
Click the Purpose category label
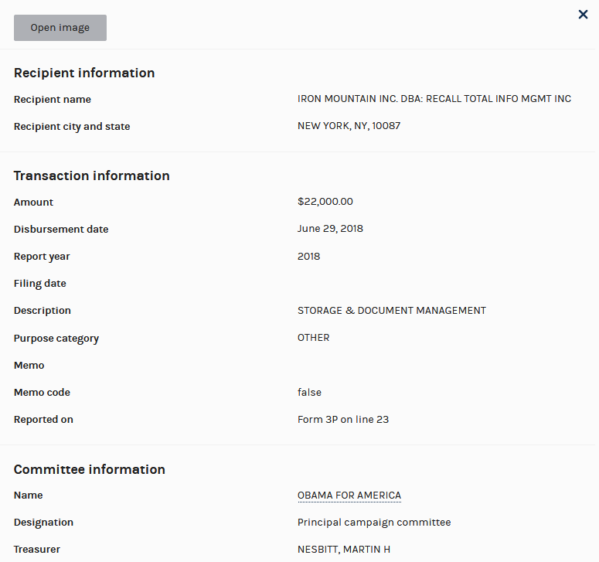click(x=56, y=339)
